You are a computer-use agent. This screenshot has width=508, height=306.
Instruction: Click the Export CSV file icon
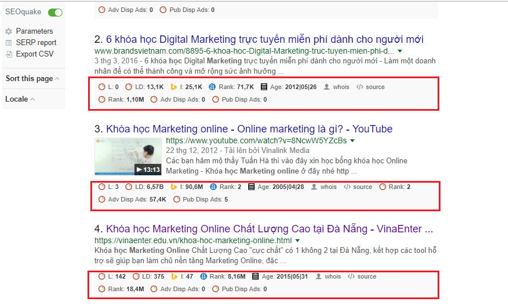pyautogui.click(x=9, y=54)
